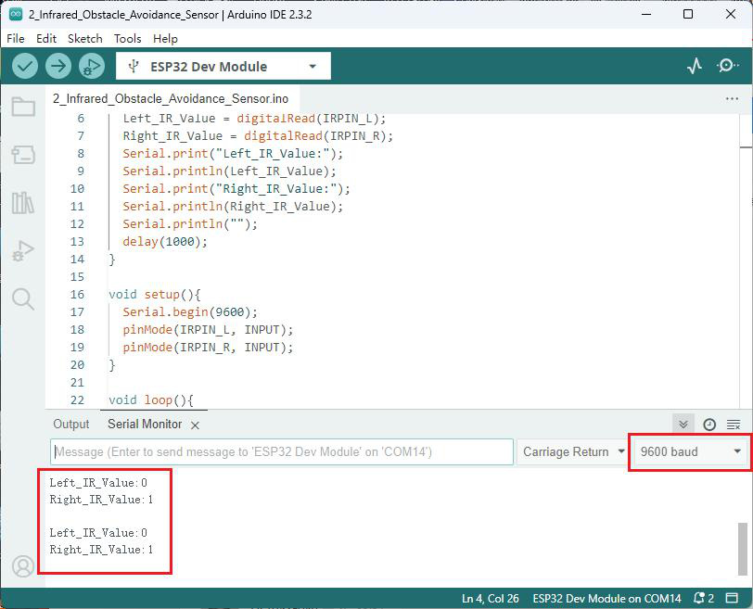Open the Serial Plotter

[695, 66]
